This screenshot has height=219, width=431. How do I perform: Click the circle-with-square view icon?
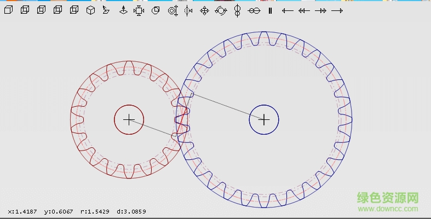click(x=156, y=10)
